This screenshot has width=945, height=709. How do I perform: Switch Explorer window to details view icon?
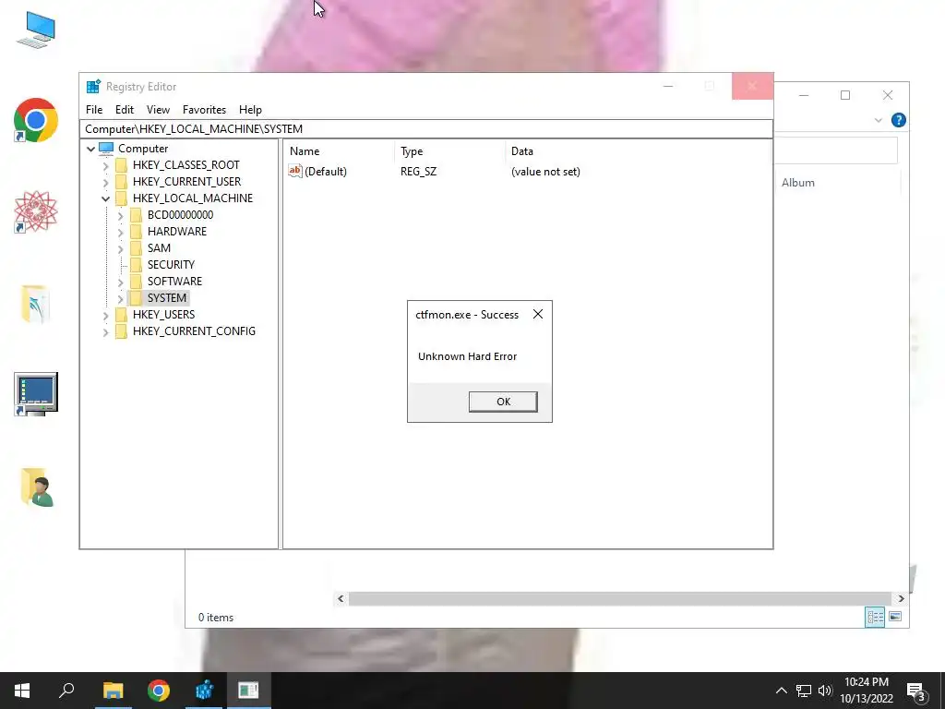click(x=875, y=617)
